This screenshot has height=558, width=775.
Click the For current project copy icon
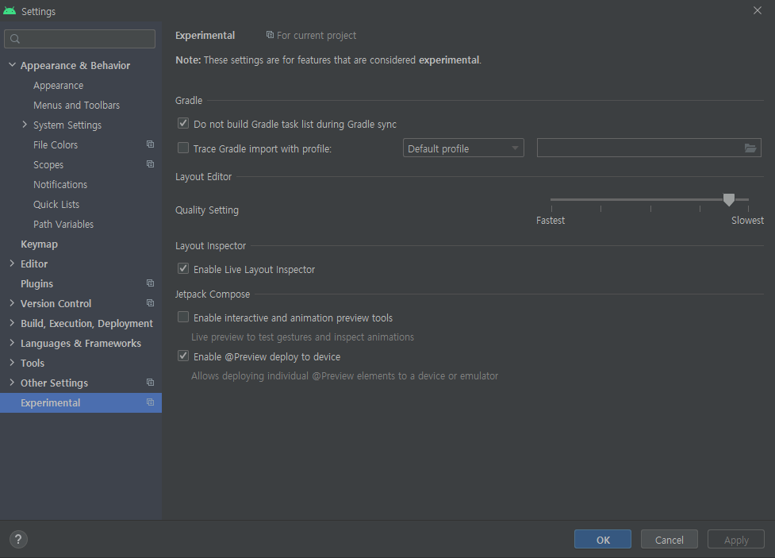click(270, 35)
